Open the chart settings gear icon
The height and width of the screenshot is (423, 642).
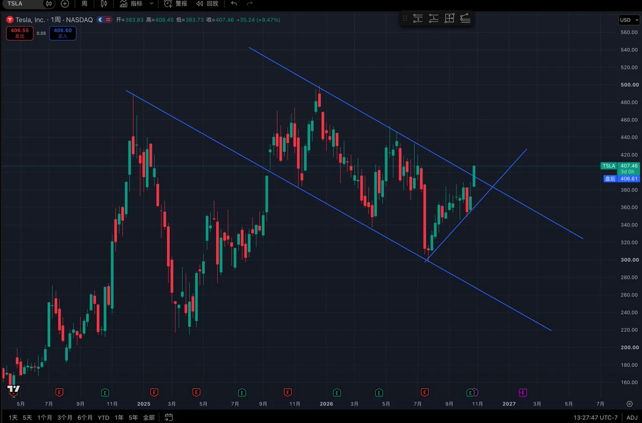pyautogui.click(x=630, y=404)
